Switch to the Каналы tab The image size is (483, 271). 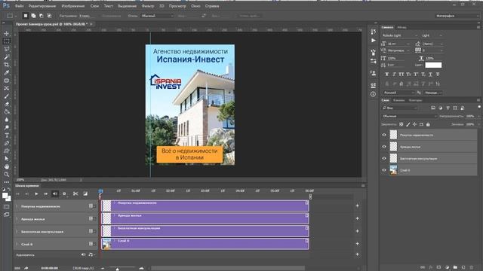398,100
